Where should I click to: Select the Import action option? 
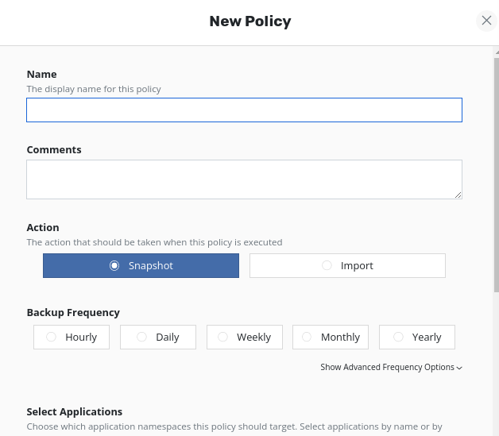pyautogui.click(x=347, y=266)
